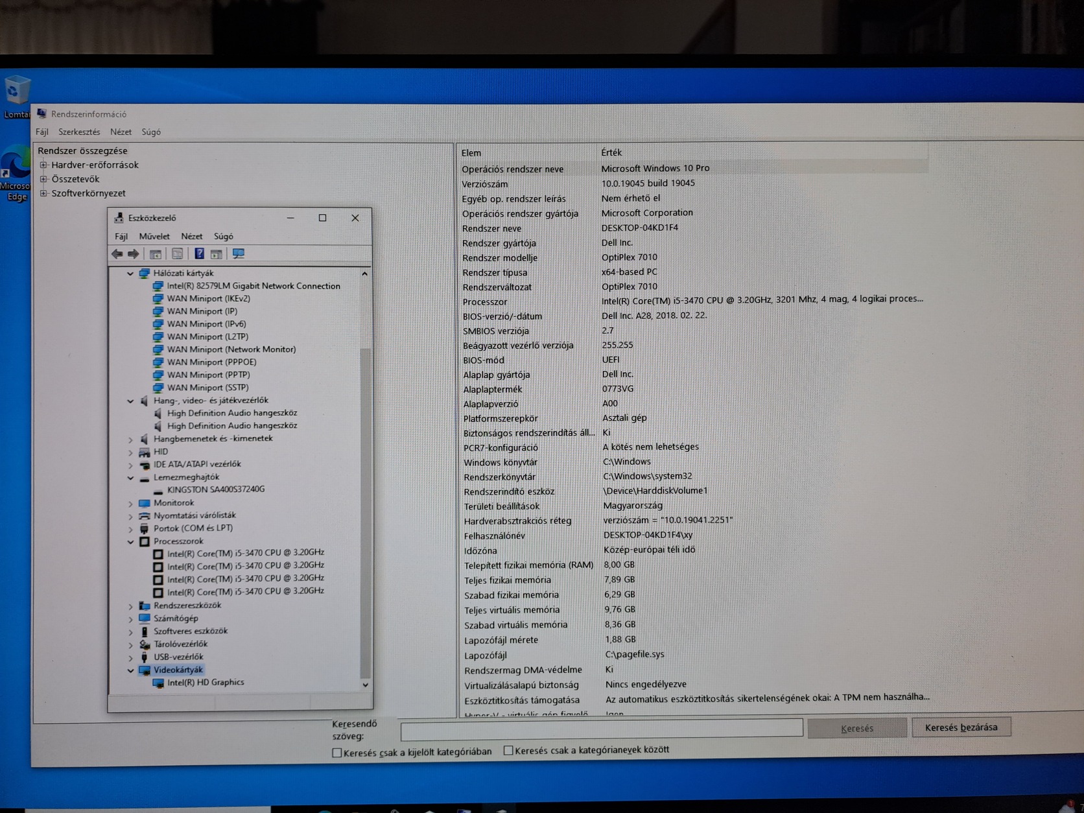1084x813 pixels.
Task: Click the Elem column header
Action: click(x=471, y=153)
